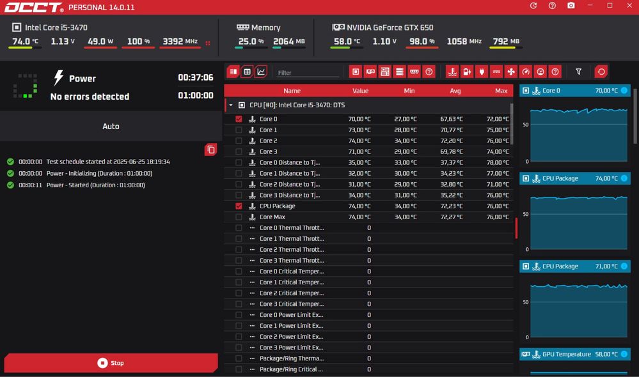
Task: Click the info dot on the CPU Package 74,00 °C graph
Action: coord(624,178)
